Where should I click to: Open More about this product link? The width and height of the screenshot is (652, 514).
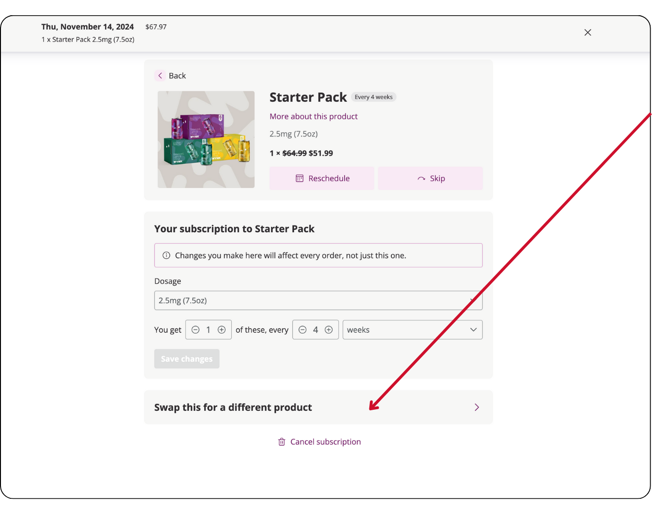pyautogui.click(x=314, y=117)
